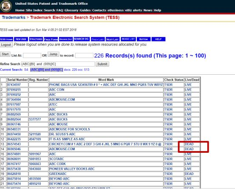235x189 pixels.
Task: Open the Browse Dict toolbar button
Action: tap(66, 39)
